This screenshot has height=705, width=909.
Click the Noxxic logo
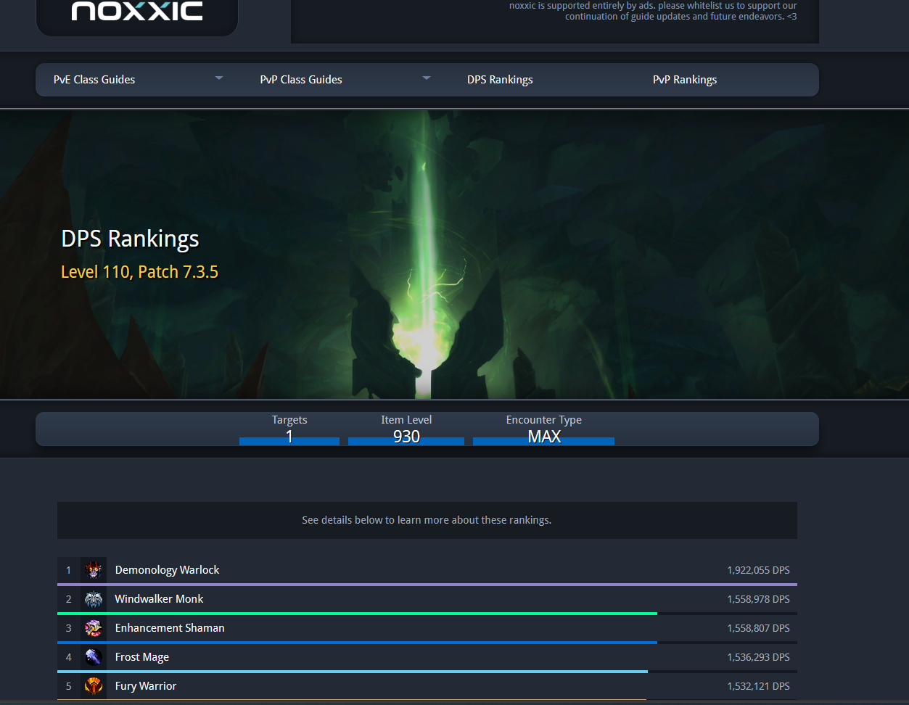(137, 12)
